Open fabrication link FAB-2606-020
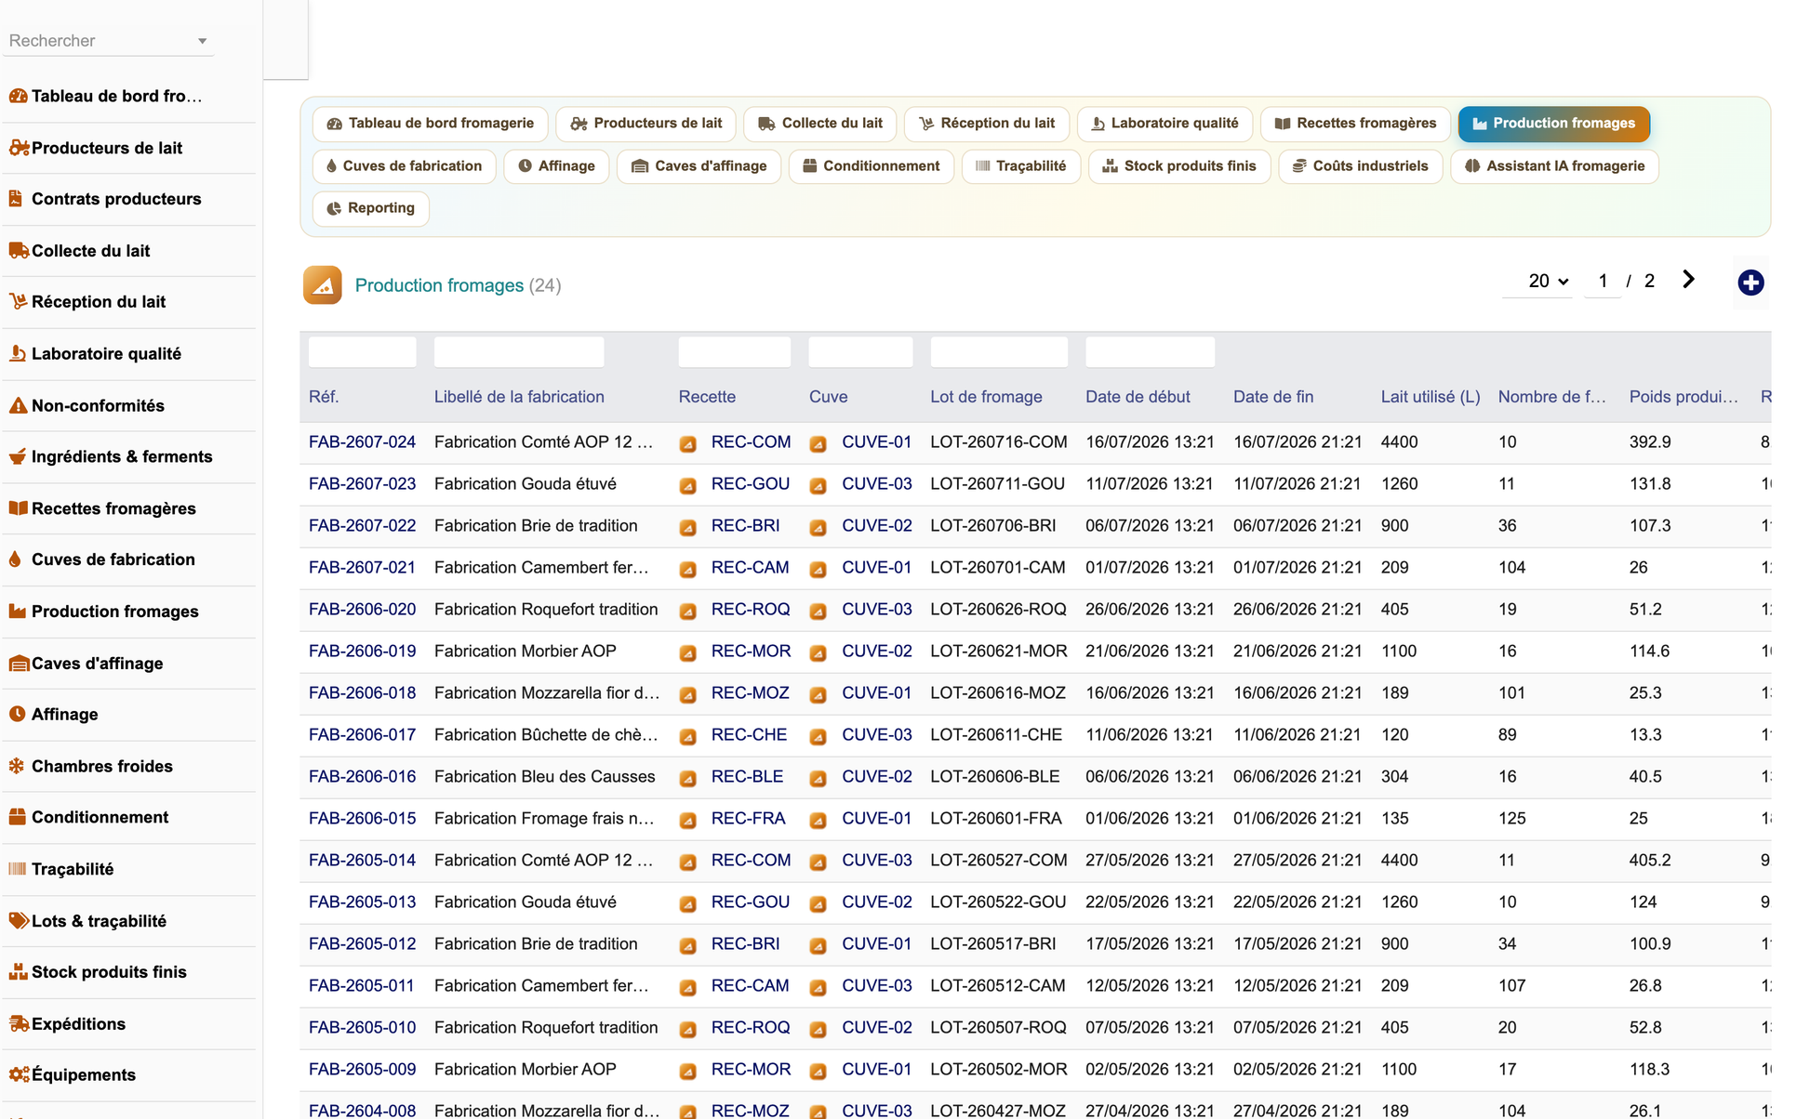The height and width of the screenshot is (1119, 1810). 362,610
